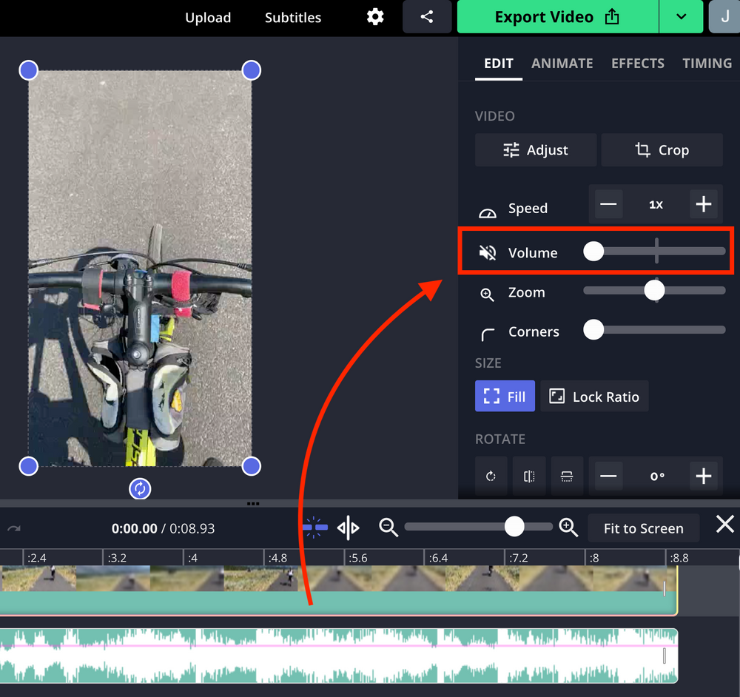Rotate the video clockwise

click(x=491, y=476)
